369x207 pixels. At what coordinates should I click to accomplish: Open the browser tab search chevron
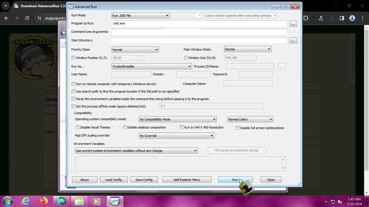pyautogui.click(x=6, y=6)
